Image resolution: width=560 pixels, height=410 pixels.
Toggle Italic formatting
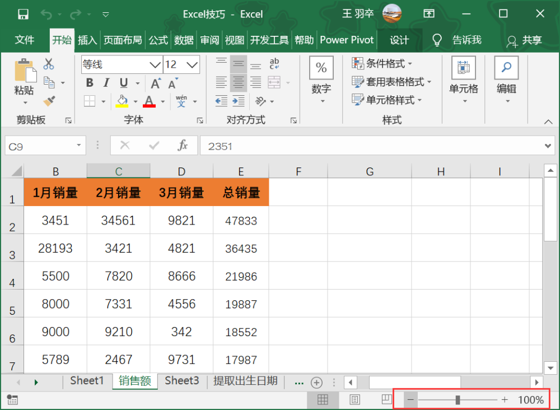click(106, 83)
